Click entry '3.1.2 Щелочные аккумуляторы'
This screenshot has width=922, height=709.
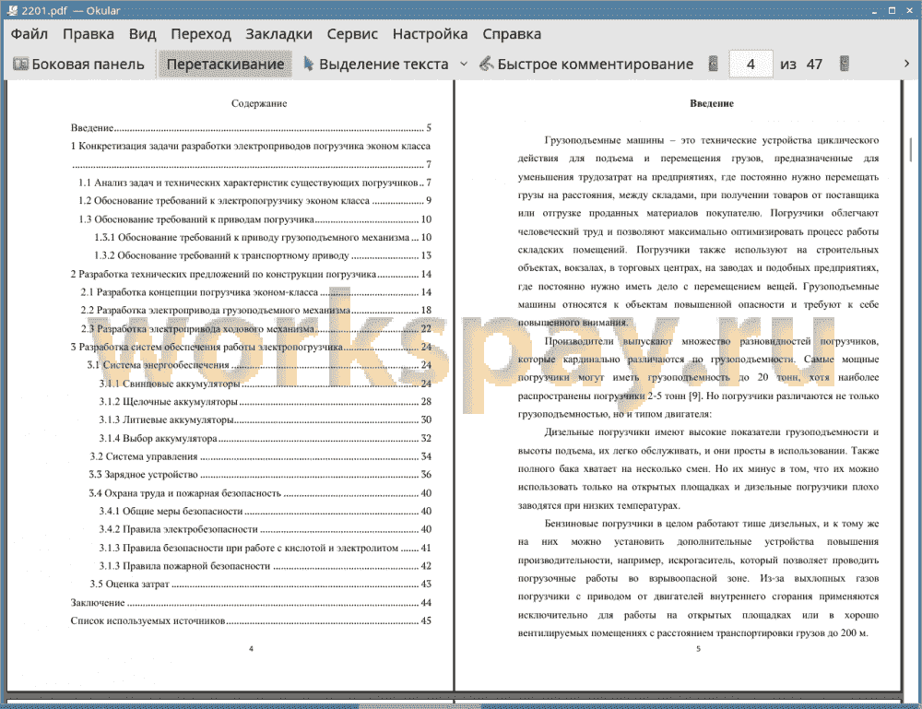(266, 402)
